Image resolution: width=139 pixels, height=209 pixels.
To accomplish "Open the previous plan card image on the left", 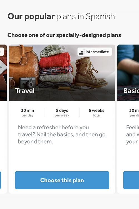I will pos(3,73).
